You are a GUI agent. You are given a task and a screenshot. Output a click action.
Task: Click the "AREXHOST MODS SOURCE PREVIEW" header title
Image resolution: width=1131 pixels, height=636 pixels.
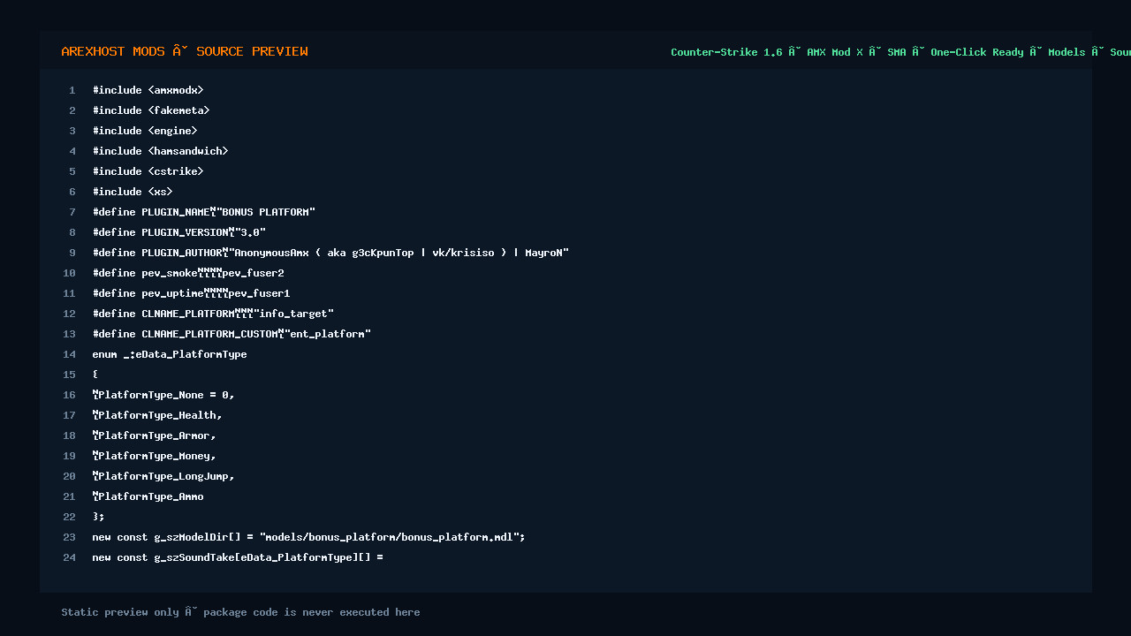point(185,51)
